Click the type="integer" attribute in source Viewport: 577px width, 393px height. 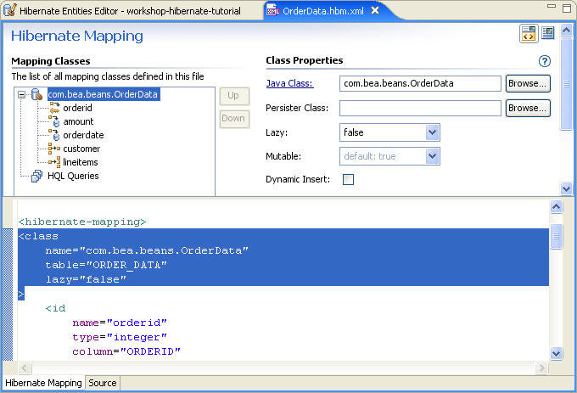pyautogui.click(x=120, y=337)
